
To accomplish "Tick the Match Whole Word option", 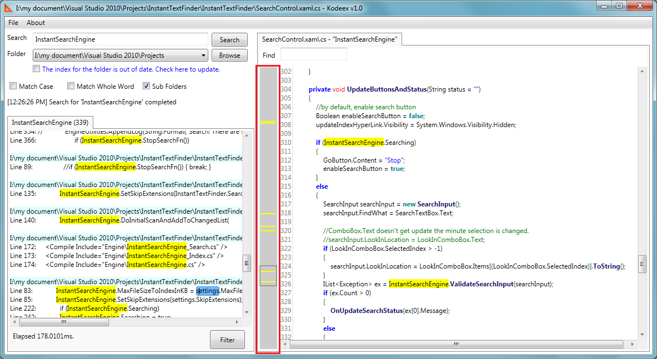I will [x=71, y=87].
